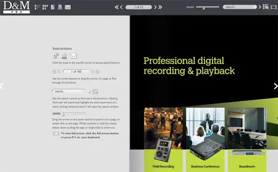278x172 pixels.
Task: Clear the search field with X button
Action: 255,7
